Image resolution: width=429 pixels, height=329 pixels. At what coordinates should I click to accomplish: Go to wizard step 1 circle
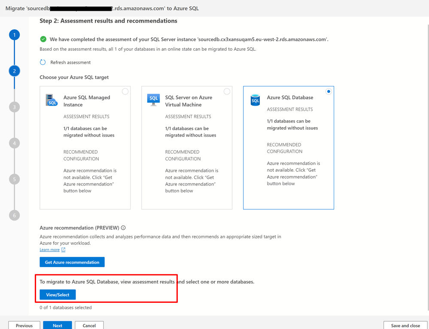tap(14, 35)
